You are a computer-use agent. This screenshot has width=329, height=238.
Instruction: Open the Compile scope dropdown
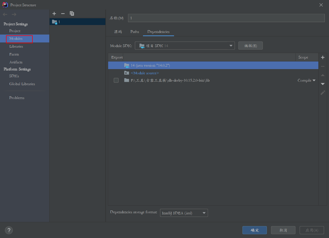tap(306, 80)
